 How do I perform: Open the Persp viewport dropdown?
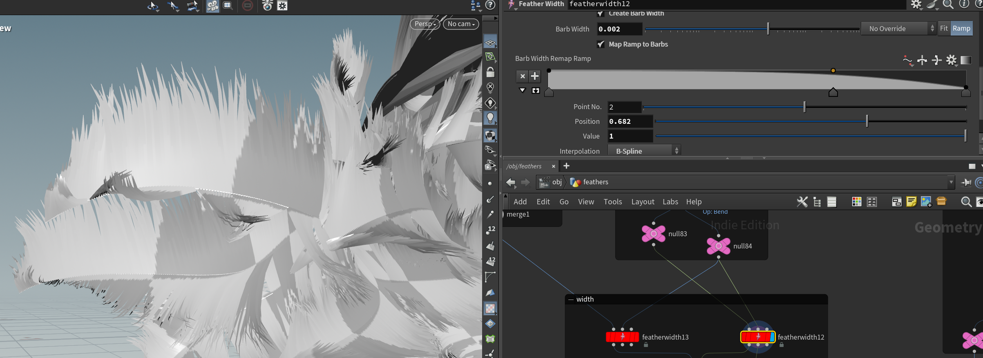pyautogui.click(x=425, y=24)
